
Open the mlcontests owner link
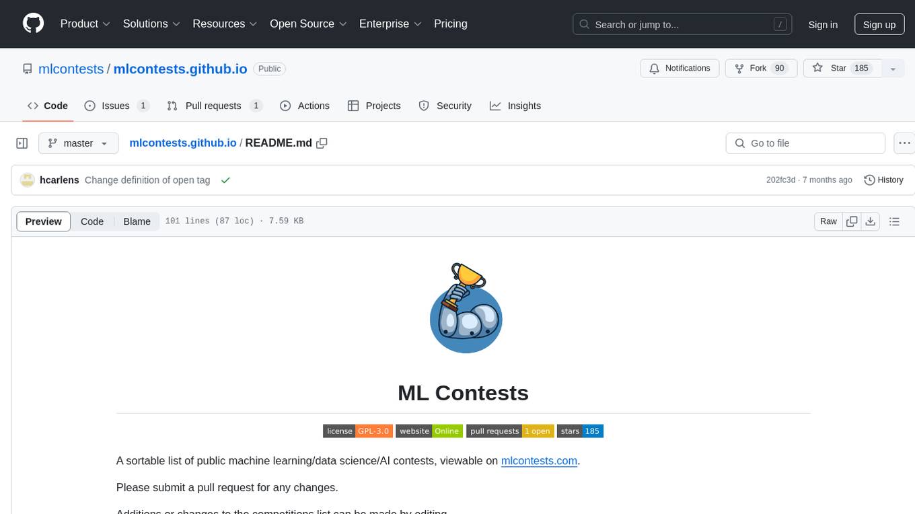tap(71, 69)
